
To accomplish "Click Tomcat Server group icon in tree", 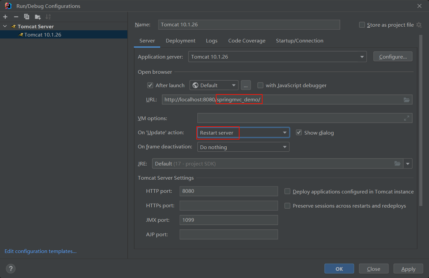I will pos(13,26).
